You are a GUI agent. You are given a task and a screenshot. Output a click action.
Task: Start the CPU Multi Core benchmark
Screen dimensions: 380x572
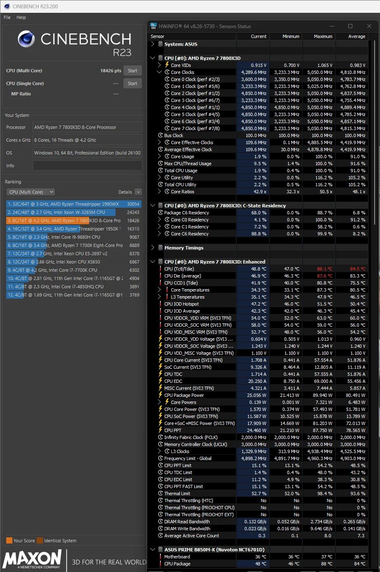[x=132, y=71]
